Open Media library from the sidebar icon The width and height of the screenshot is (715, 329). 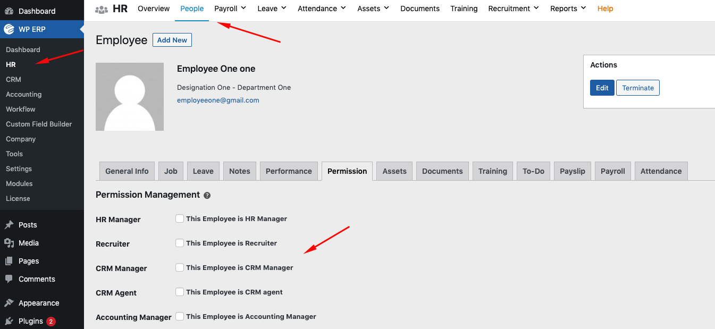pyautogui.click(x=10, y=243)
